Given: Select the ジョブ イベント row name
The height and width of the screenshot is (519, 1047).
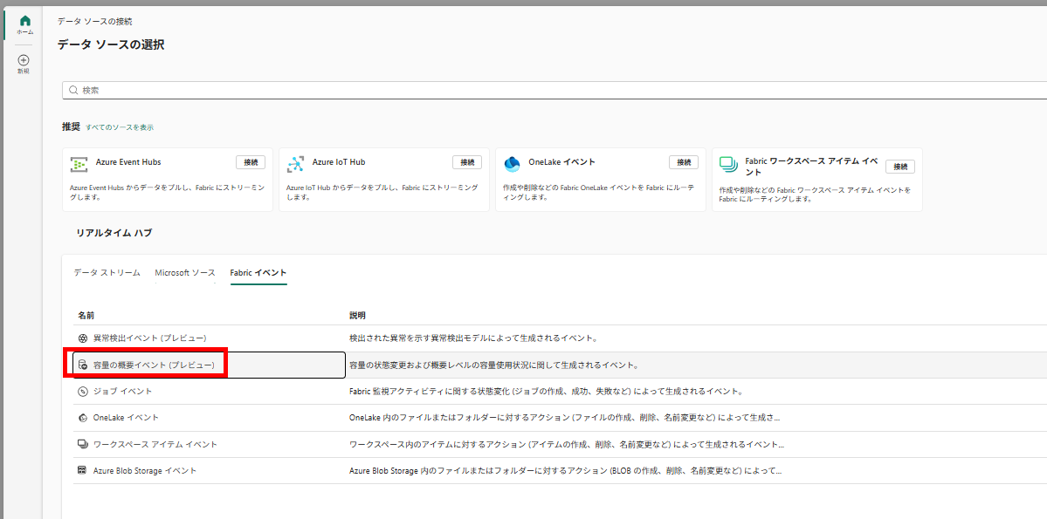Looking at the screenshot, I should tap(123, 391).
